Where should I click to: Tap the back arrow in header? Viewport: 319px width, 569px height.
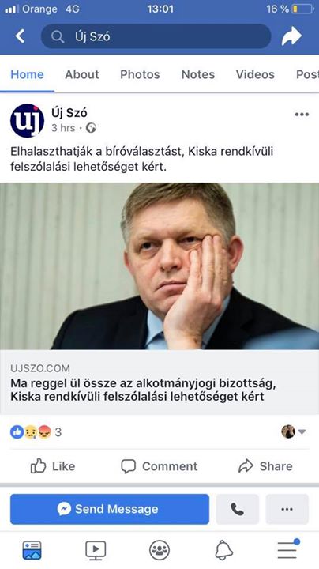[x=20, y=36]
